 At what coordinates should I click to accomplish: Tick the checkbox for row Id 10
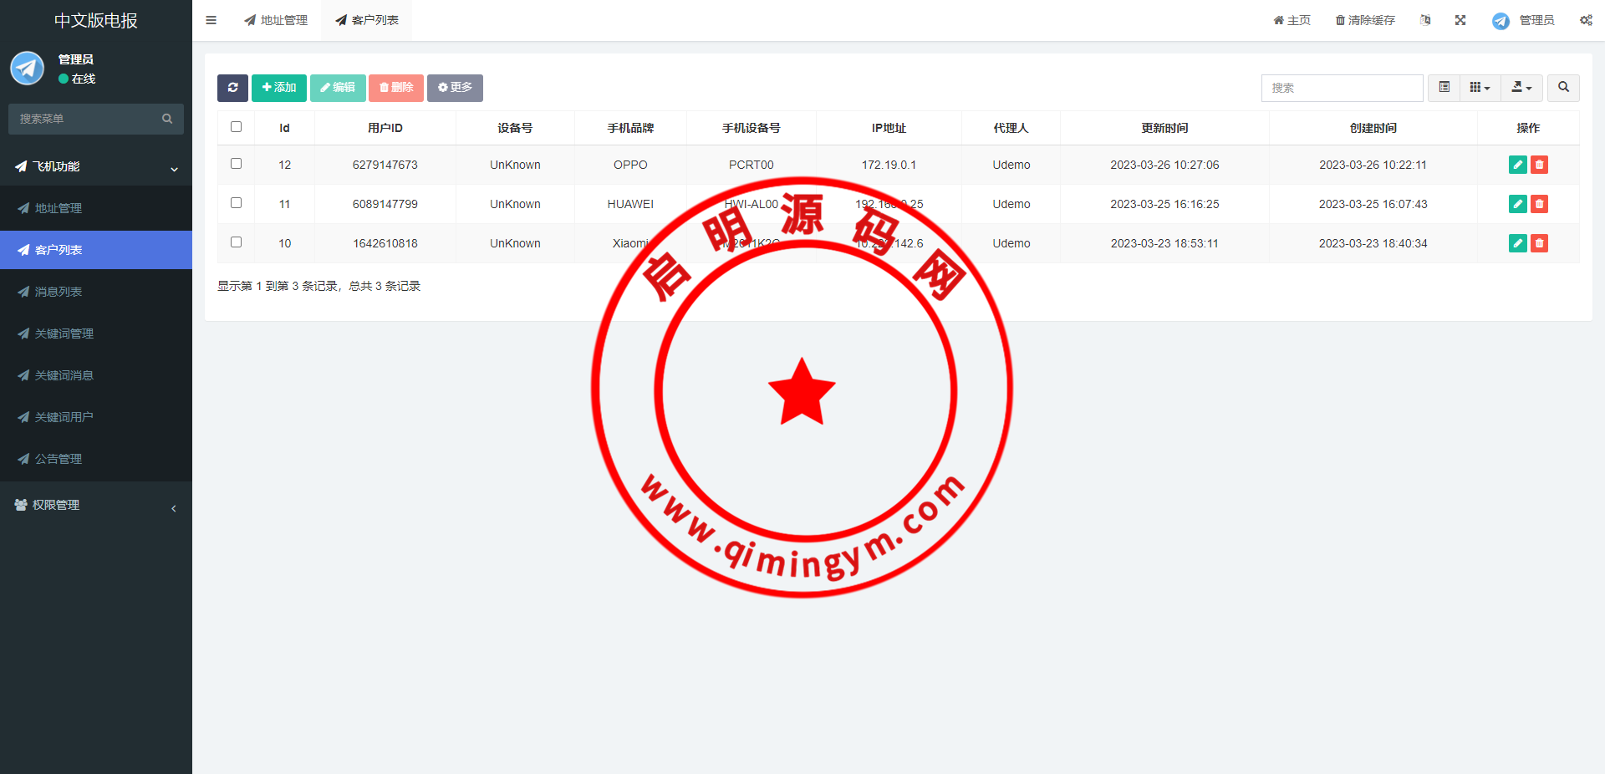(x=237, y=242)
